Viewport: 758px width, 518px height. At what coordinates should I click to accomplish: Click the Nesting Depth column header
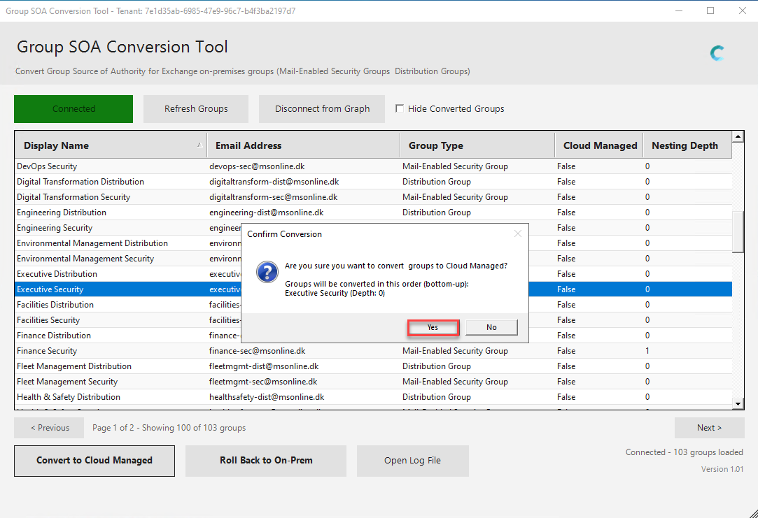pos(685,145)
